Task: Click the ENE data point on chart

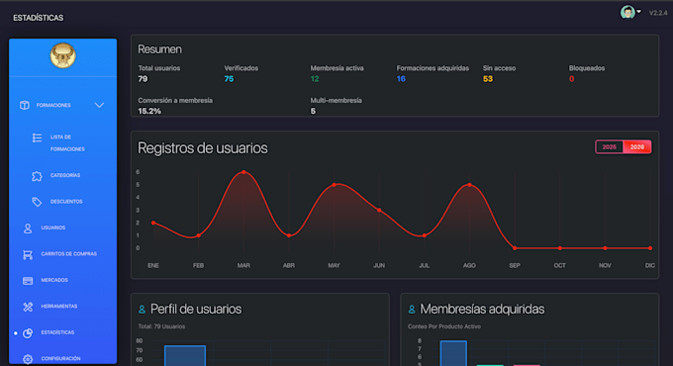Action: (153, 223)
